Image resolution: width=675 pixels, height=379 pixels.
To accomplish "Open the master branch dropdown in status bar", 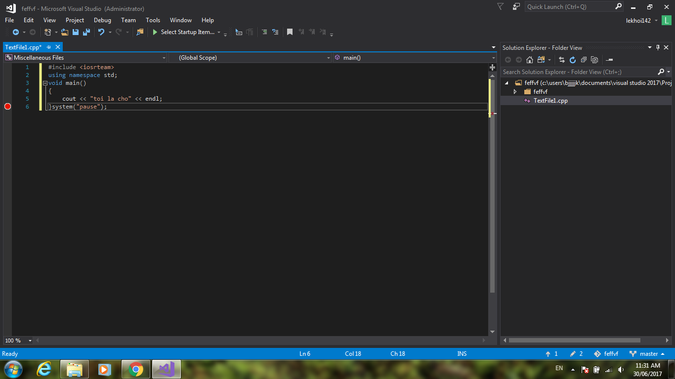I will (x=647, y=354).
